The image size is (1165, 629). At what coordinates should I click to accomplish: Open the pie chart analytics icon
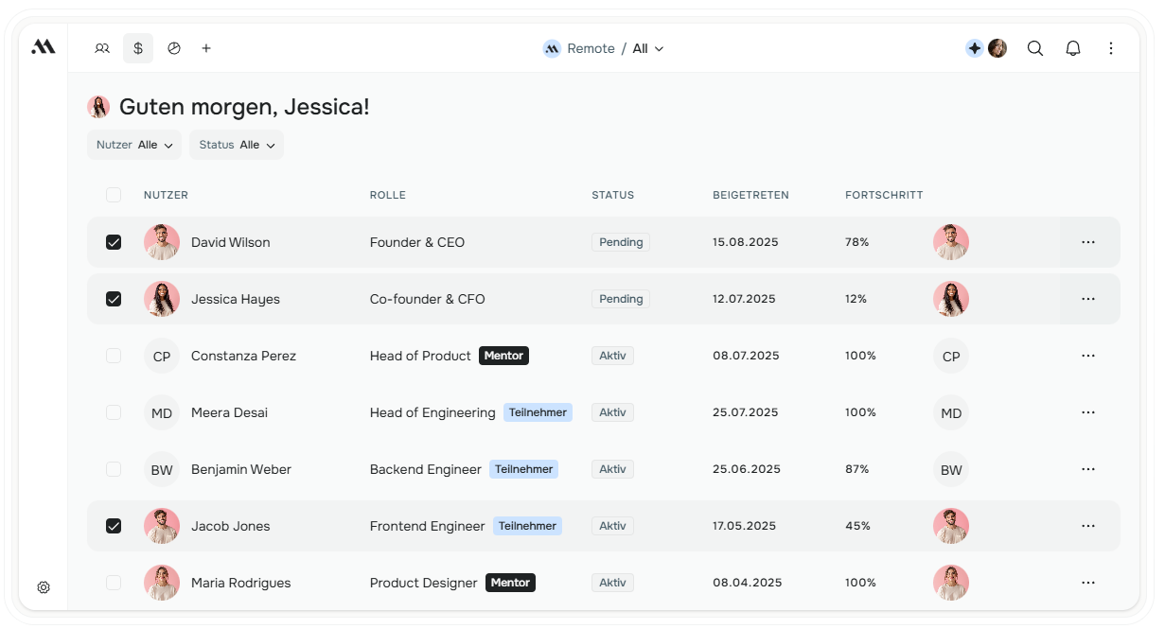pyautogui.click(x=174, y=48)
